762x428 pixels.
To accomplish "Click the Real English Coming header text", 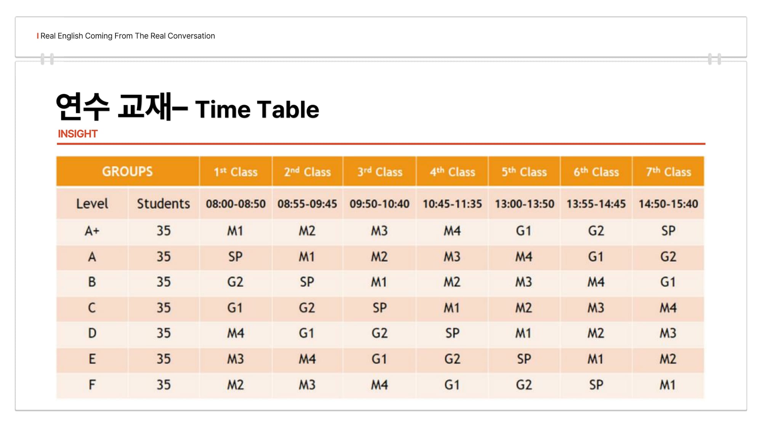I will 127,36.
